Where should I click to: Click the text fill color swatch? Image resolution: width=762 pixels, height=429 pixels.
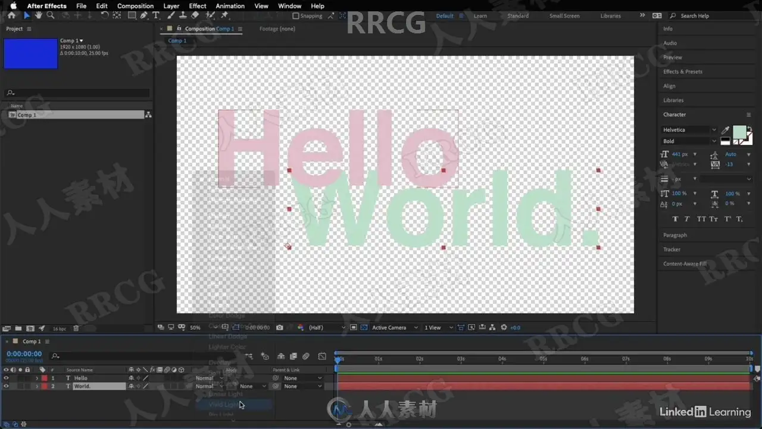tap(739, 132)
